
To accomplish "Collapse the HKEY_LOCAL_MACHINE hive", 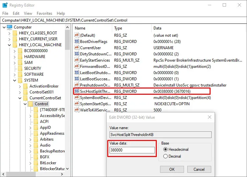I will [9, 45].
